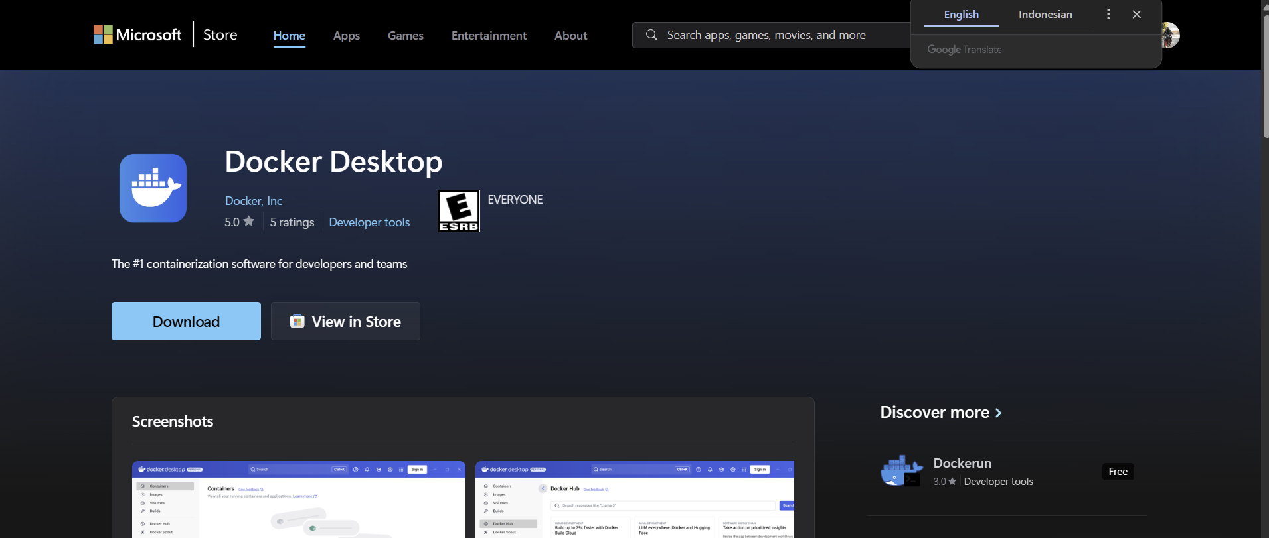The height and width of the screenshot is (538, 1269).
Task: Click the Discover more chevron arrow
Action: (998, 413)
